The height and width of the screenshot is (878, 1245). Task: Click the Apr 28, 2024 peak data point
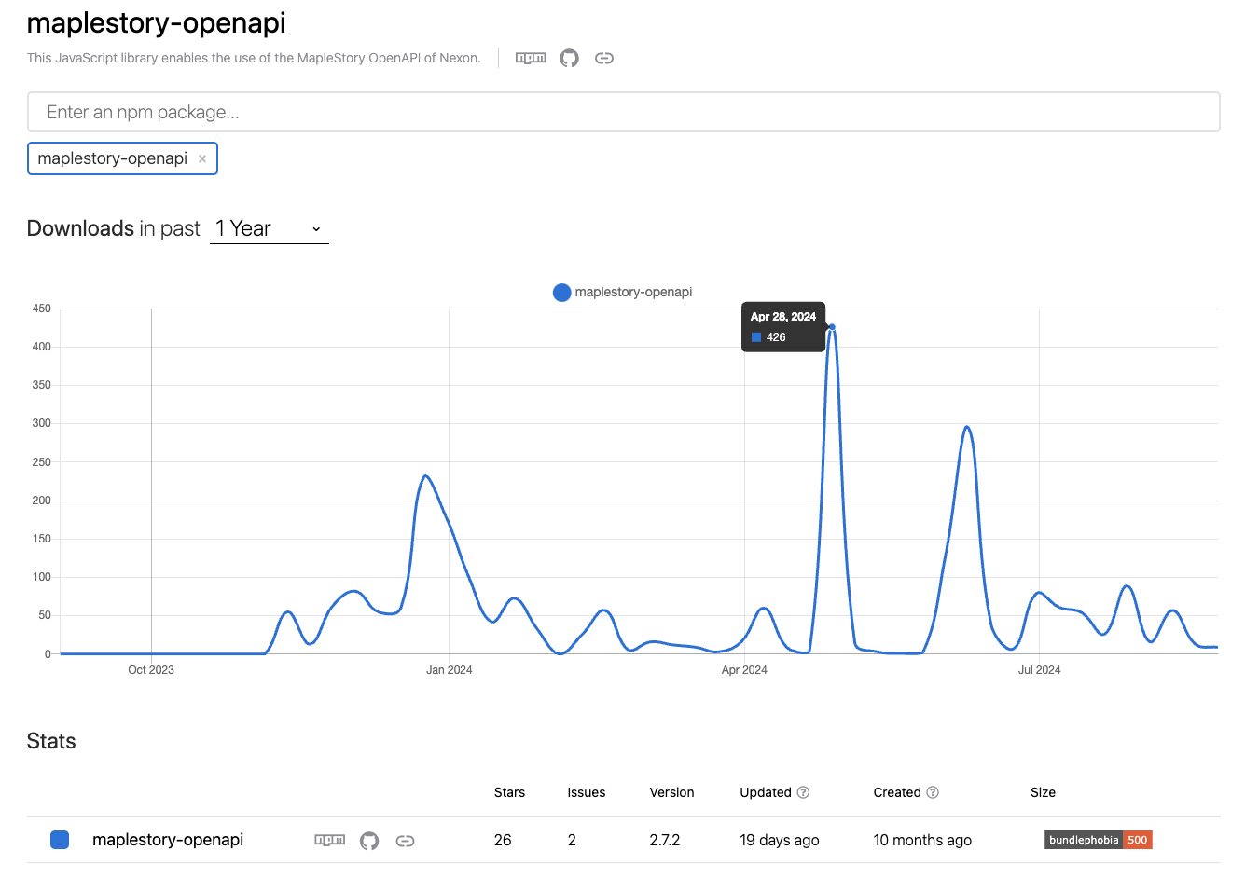(832, 327)
